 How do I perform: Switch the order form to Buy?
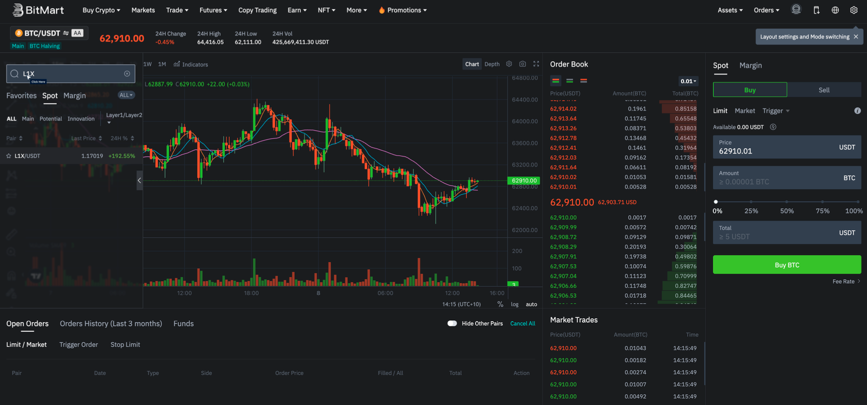click(750, 90)
